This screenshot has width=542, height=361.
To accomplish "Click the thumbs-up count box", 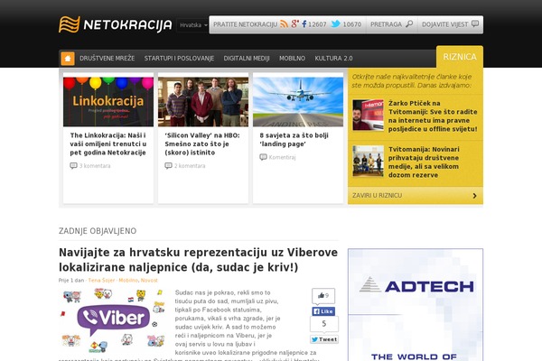I will (323, 296).
